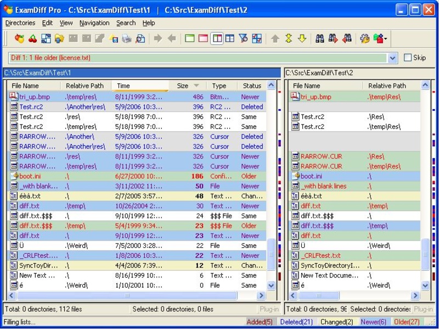Toggle the Skip checkbox
439x329 pixels.
point(408,58)
